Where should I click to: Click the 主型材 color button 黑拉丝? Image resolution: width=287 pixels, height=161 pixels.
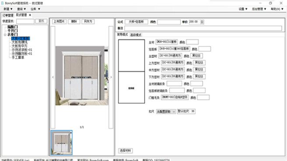tap(196, 56)
